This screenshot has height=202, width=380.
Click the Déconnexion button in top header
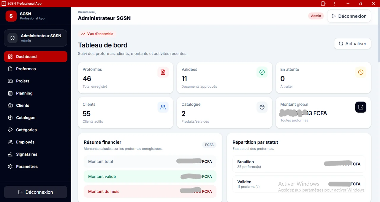coord(349,16)
